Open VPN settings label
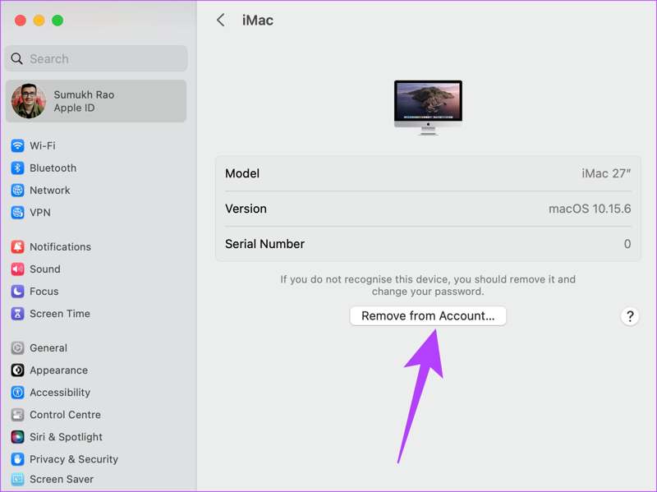 click(x=40, y=213)
